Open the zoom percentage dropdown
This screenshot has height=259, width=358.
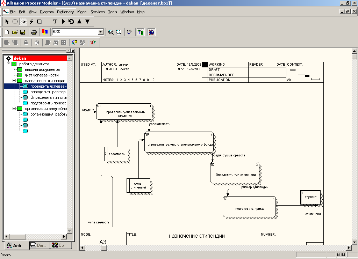tap(101, 32)
